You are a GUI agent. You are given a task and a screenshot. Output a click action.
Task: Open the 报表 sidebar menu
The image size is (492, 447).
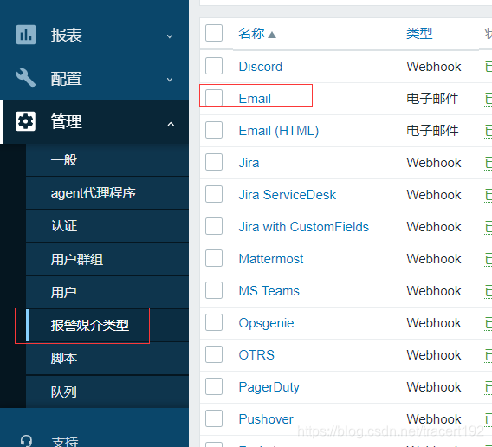94,35
